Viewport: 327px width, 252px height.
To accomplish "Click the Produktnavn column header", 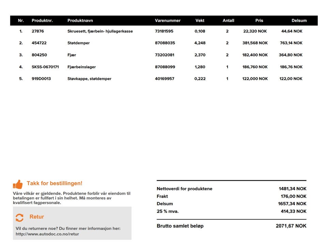I will pyautogui.click(x=80, y=21).
